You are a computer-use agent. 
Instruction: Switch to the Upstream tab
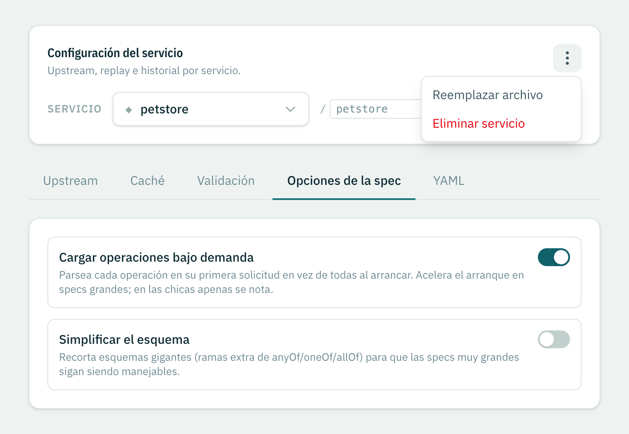point(71,181)
